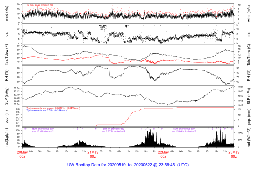This screenshot has height=175, width=256.
Task: Click red tip increments 0.00171in. legend text
Action: (x=53, y=108)
